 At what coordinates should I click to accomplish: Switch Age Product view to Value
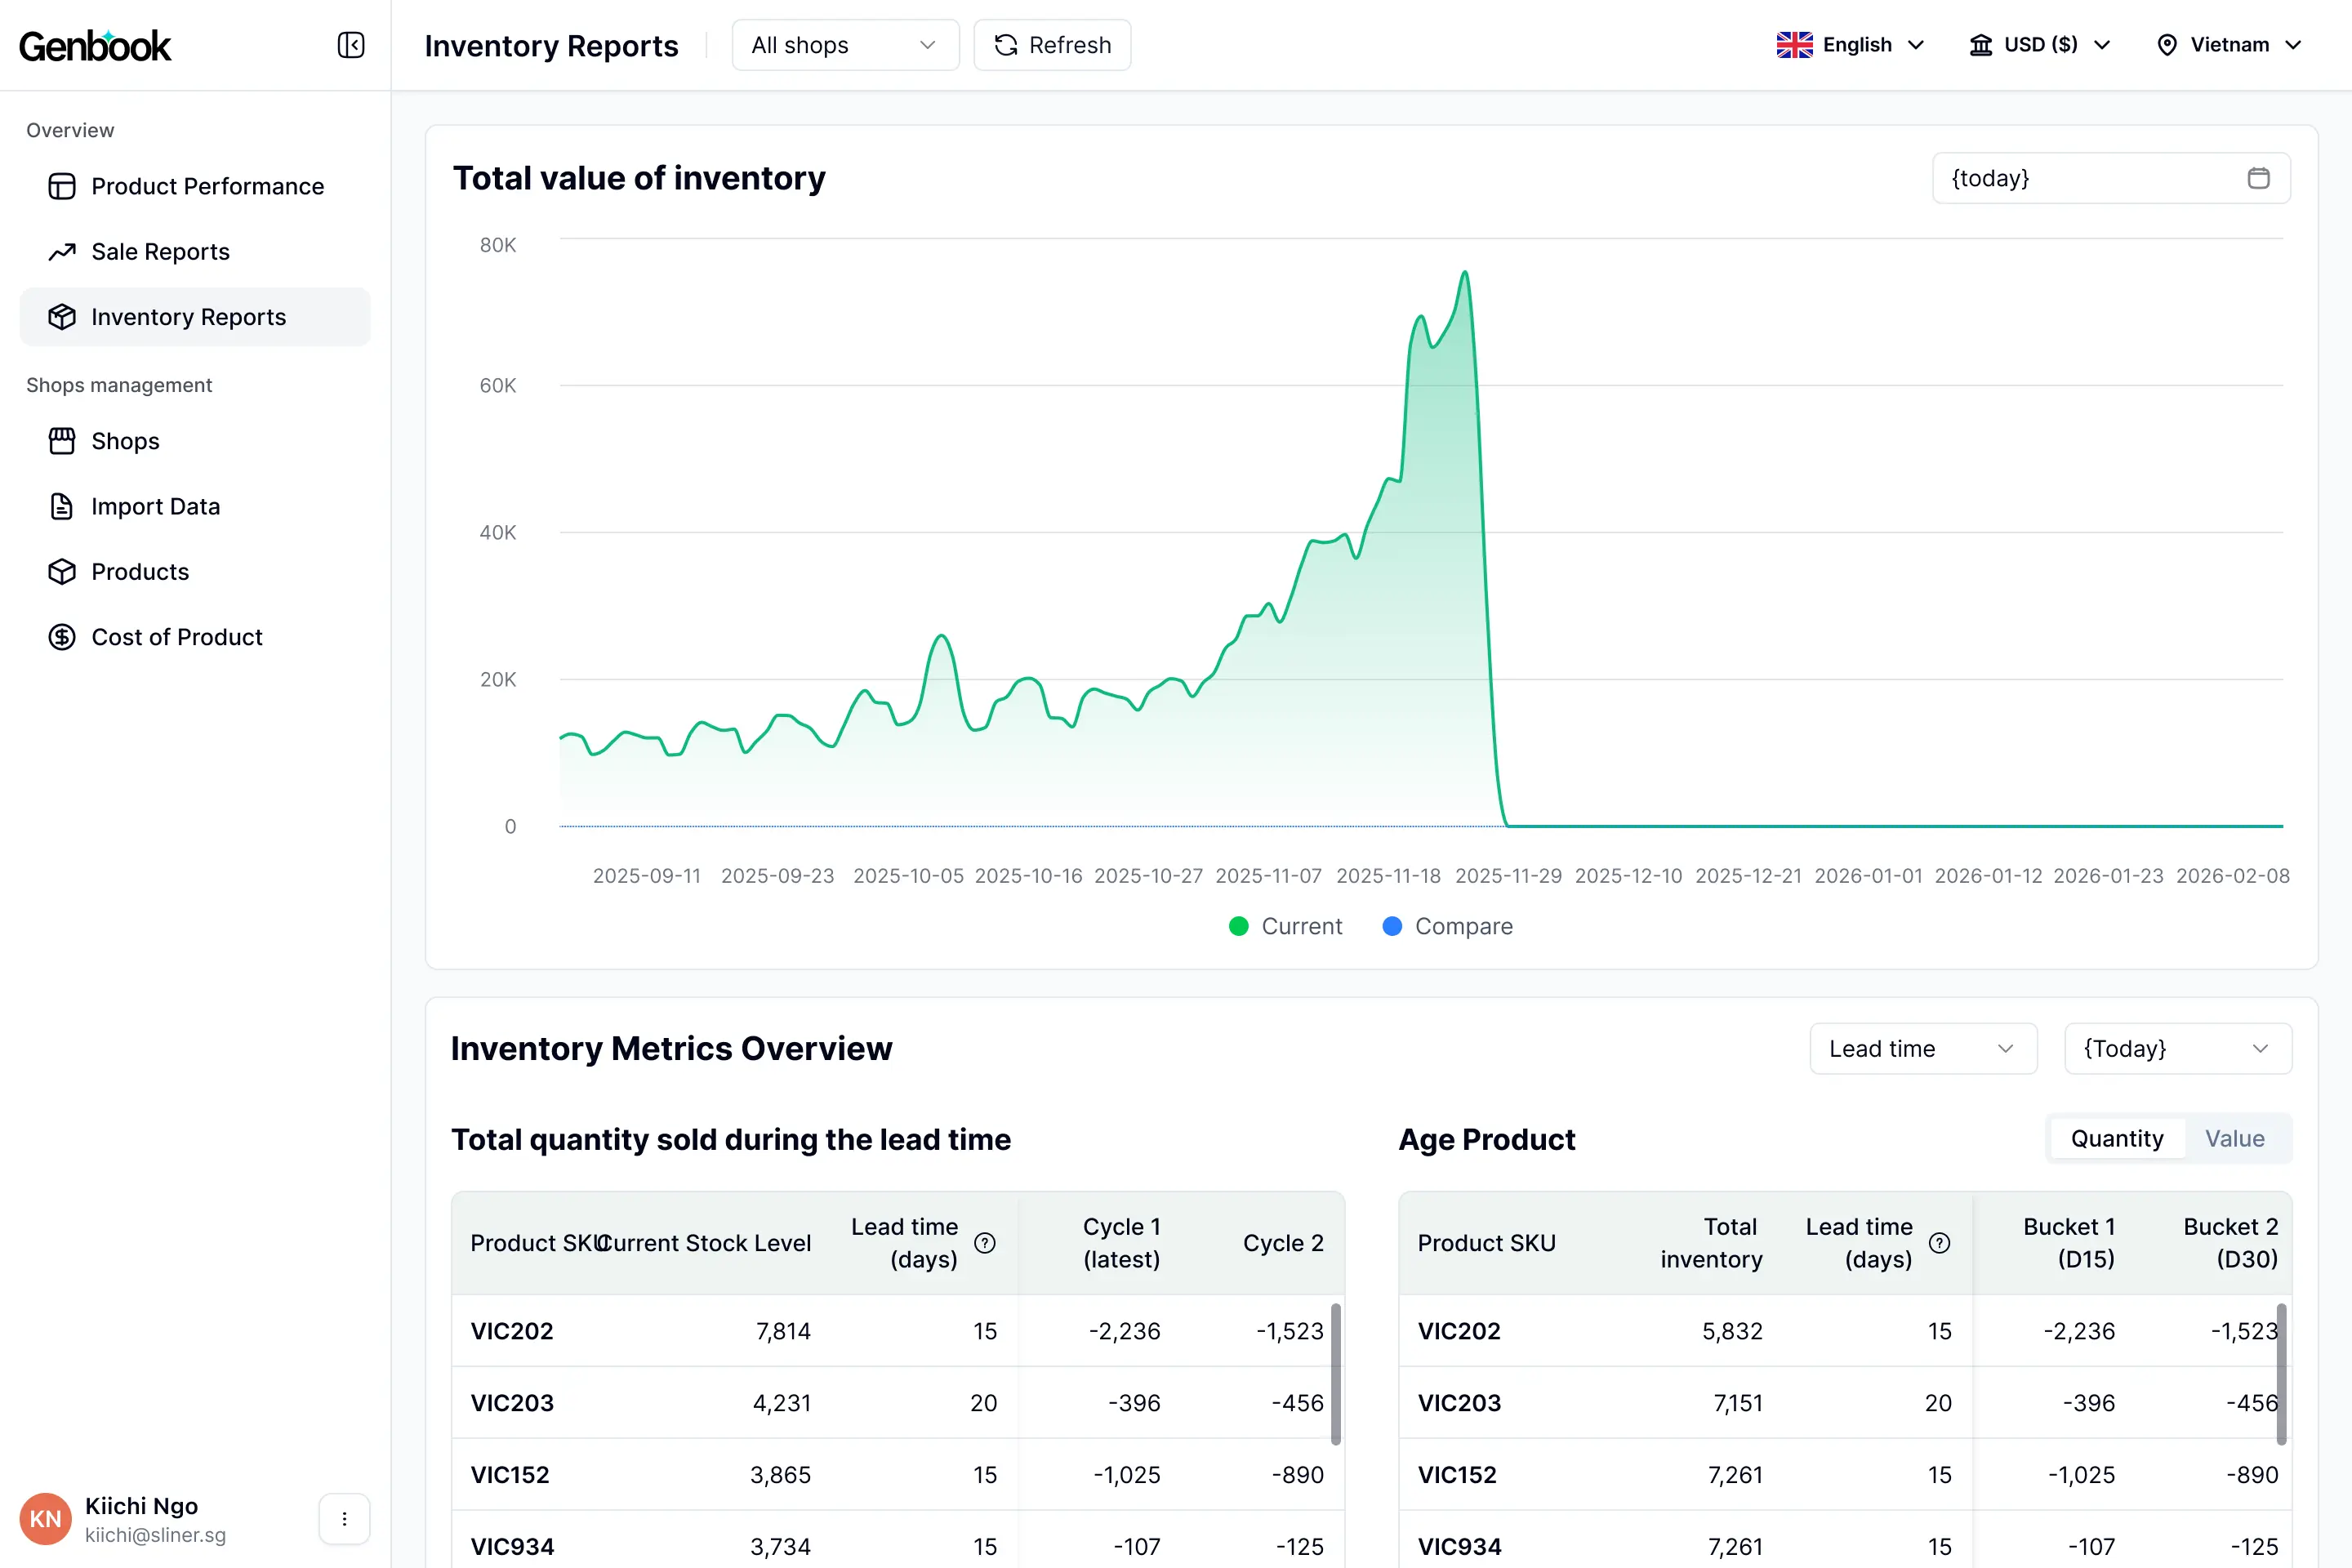click(x=2235, y=1138)
